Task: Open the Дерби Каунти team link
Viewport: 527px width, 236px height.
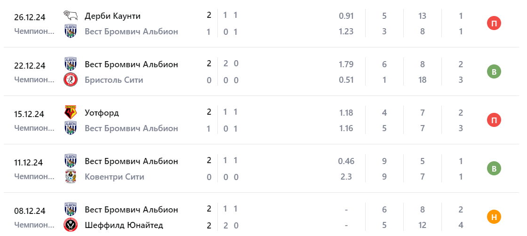Action: tap(112, 16)
